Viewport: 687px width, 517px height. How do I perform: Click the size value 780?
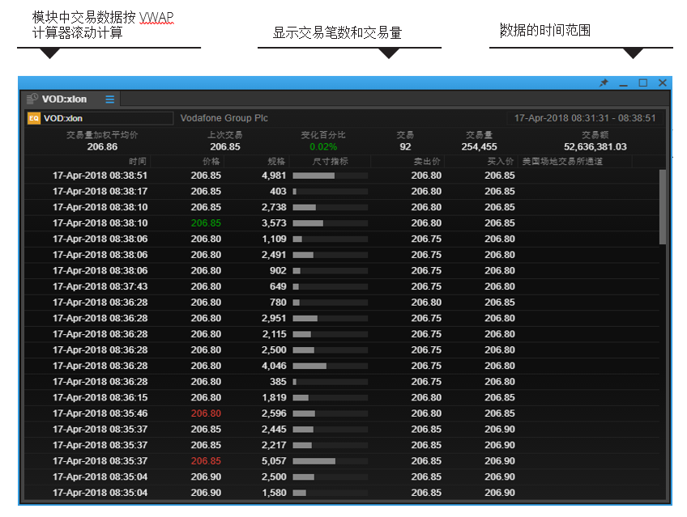click(278, 303)
